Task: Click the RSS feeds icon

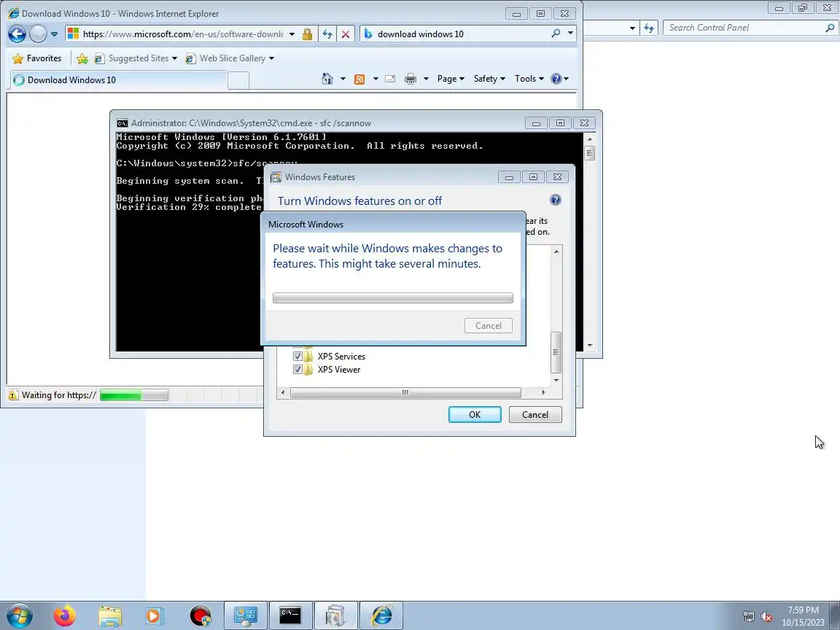Action: pos(359,79)
